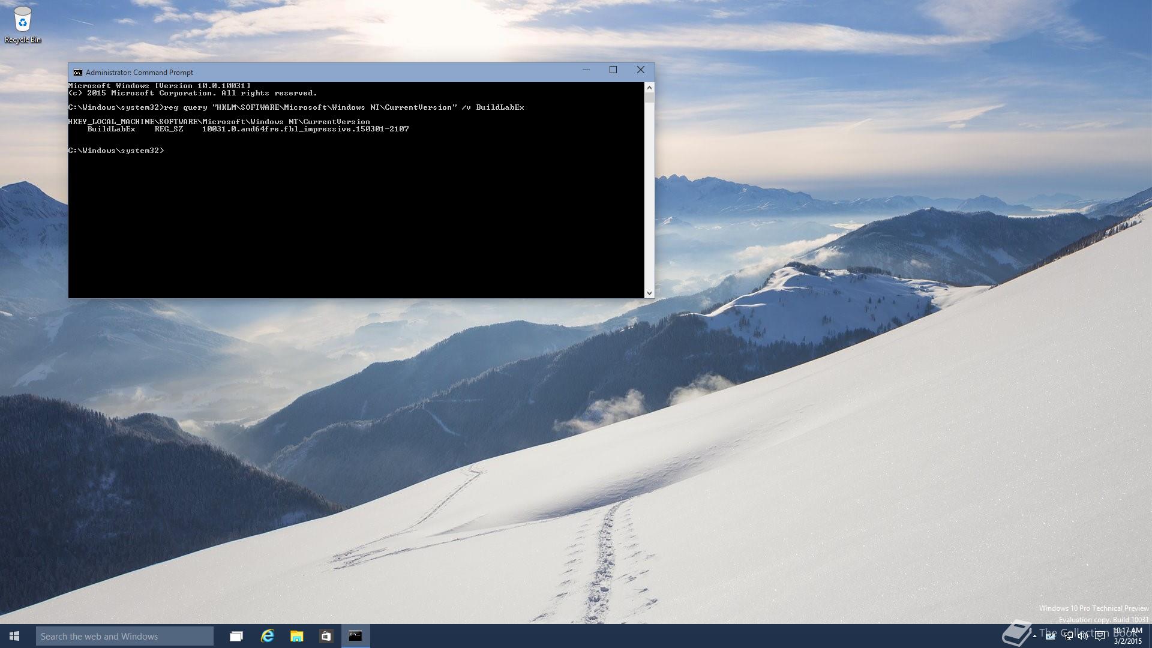Click the 'Administrator: Command Prompt' title text
The height and width of the screenshot is (648, 1152).
click(x=139, y=73)
